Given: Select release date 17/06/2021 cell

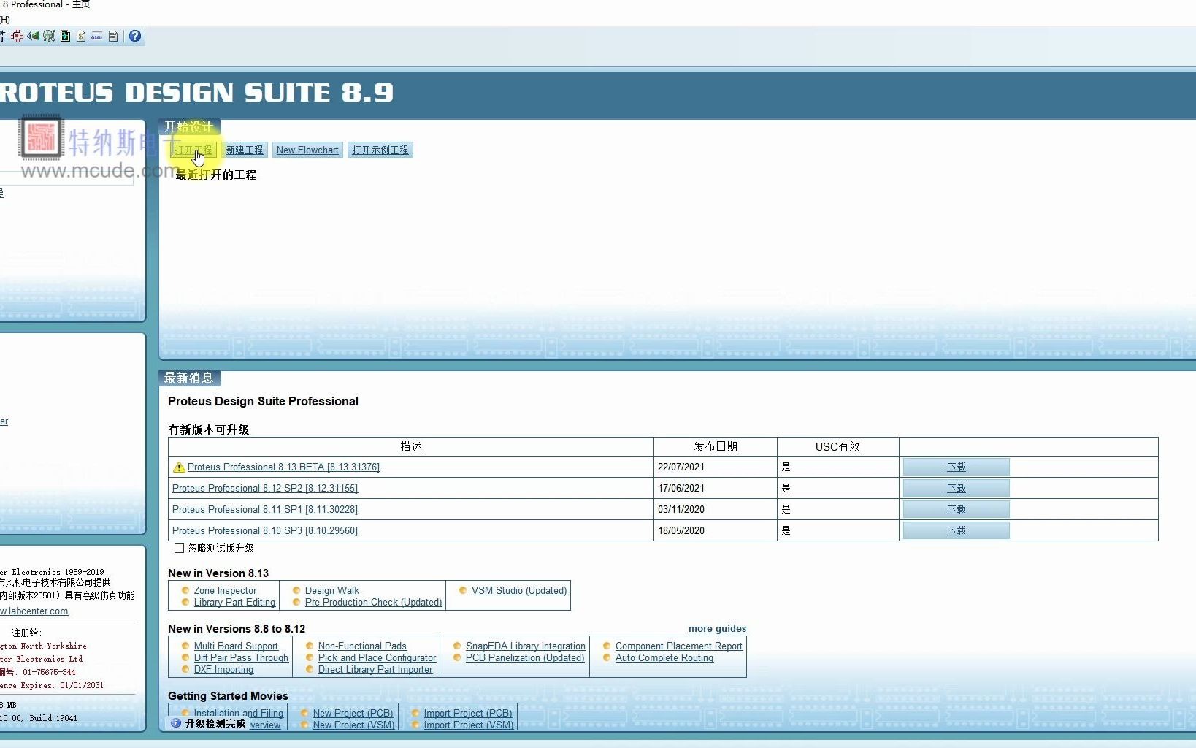Looking at the screenshot, I should click(x=716, y=488).
